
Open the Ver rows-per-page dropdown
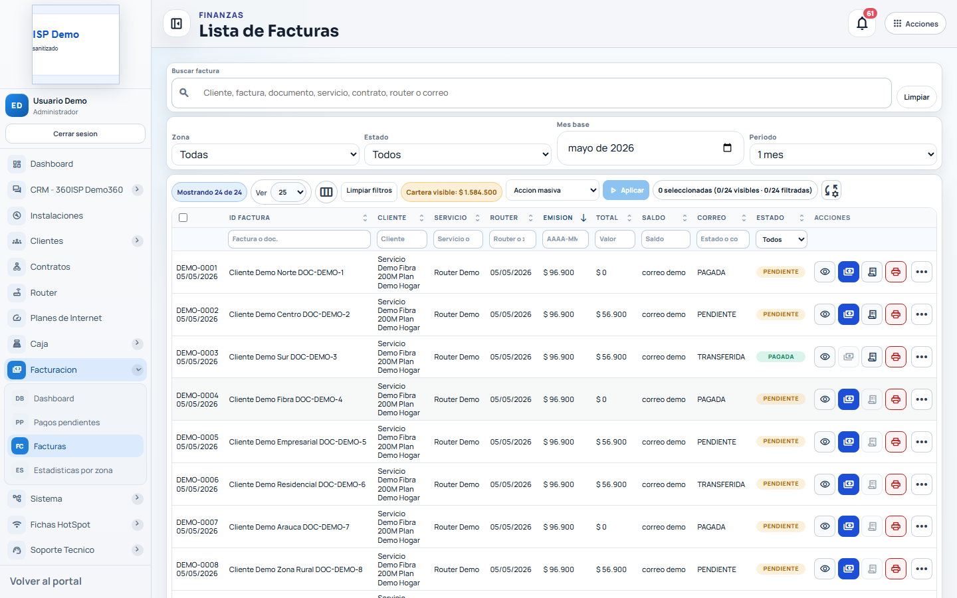(290, 193)
